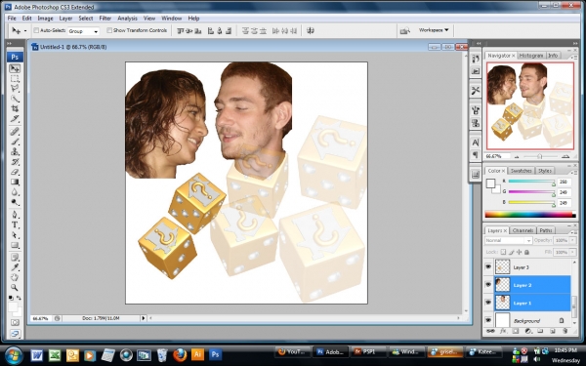Click the Go to Bridge icon
The height and width of the screenshot is (366, 586).
coord(404,30)
